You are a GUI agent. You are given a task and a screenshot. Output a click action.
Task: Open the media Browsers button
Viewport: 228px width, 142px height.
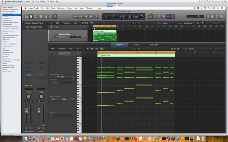pyautogui.click(x=221, y=16)
